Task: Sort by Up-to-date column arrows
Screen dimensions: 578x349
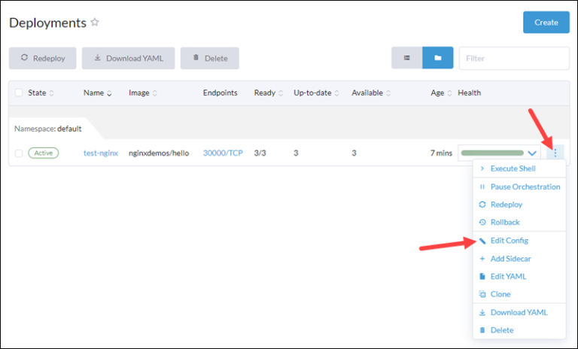Action: coord(336,93)
